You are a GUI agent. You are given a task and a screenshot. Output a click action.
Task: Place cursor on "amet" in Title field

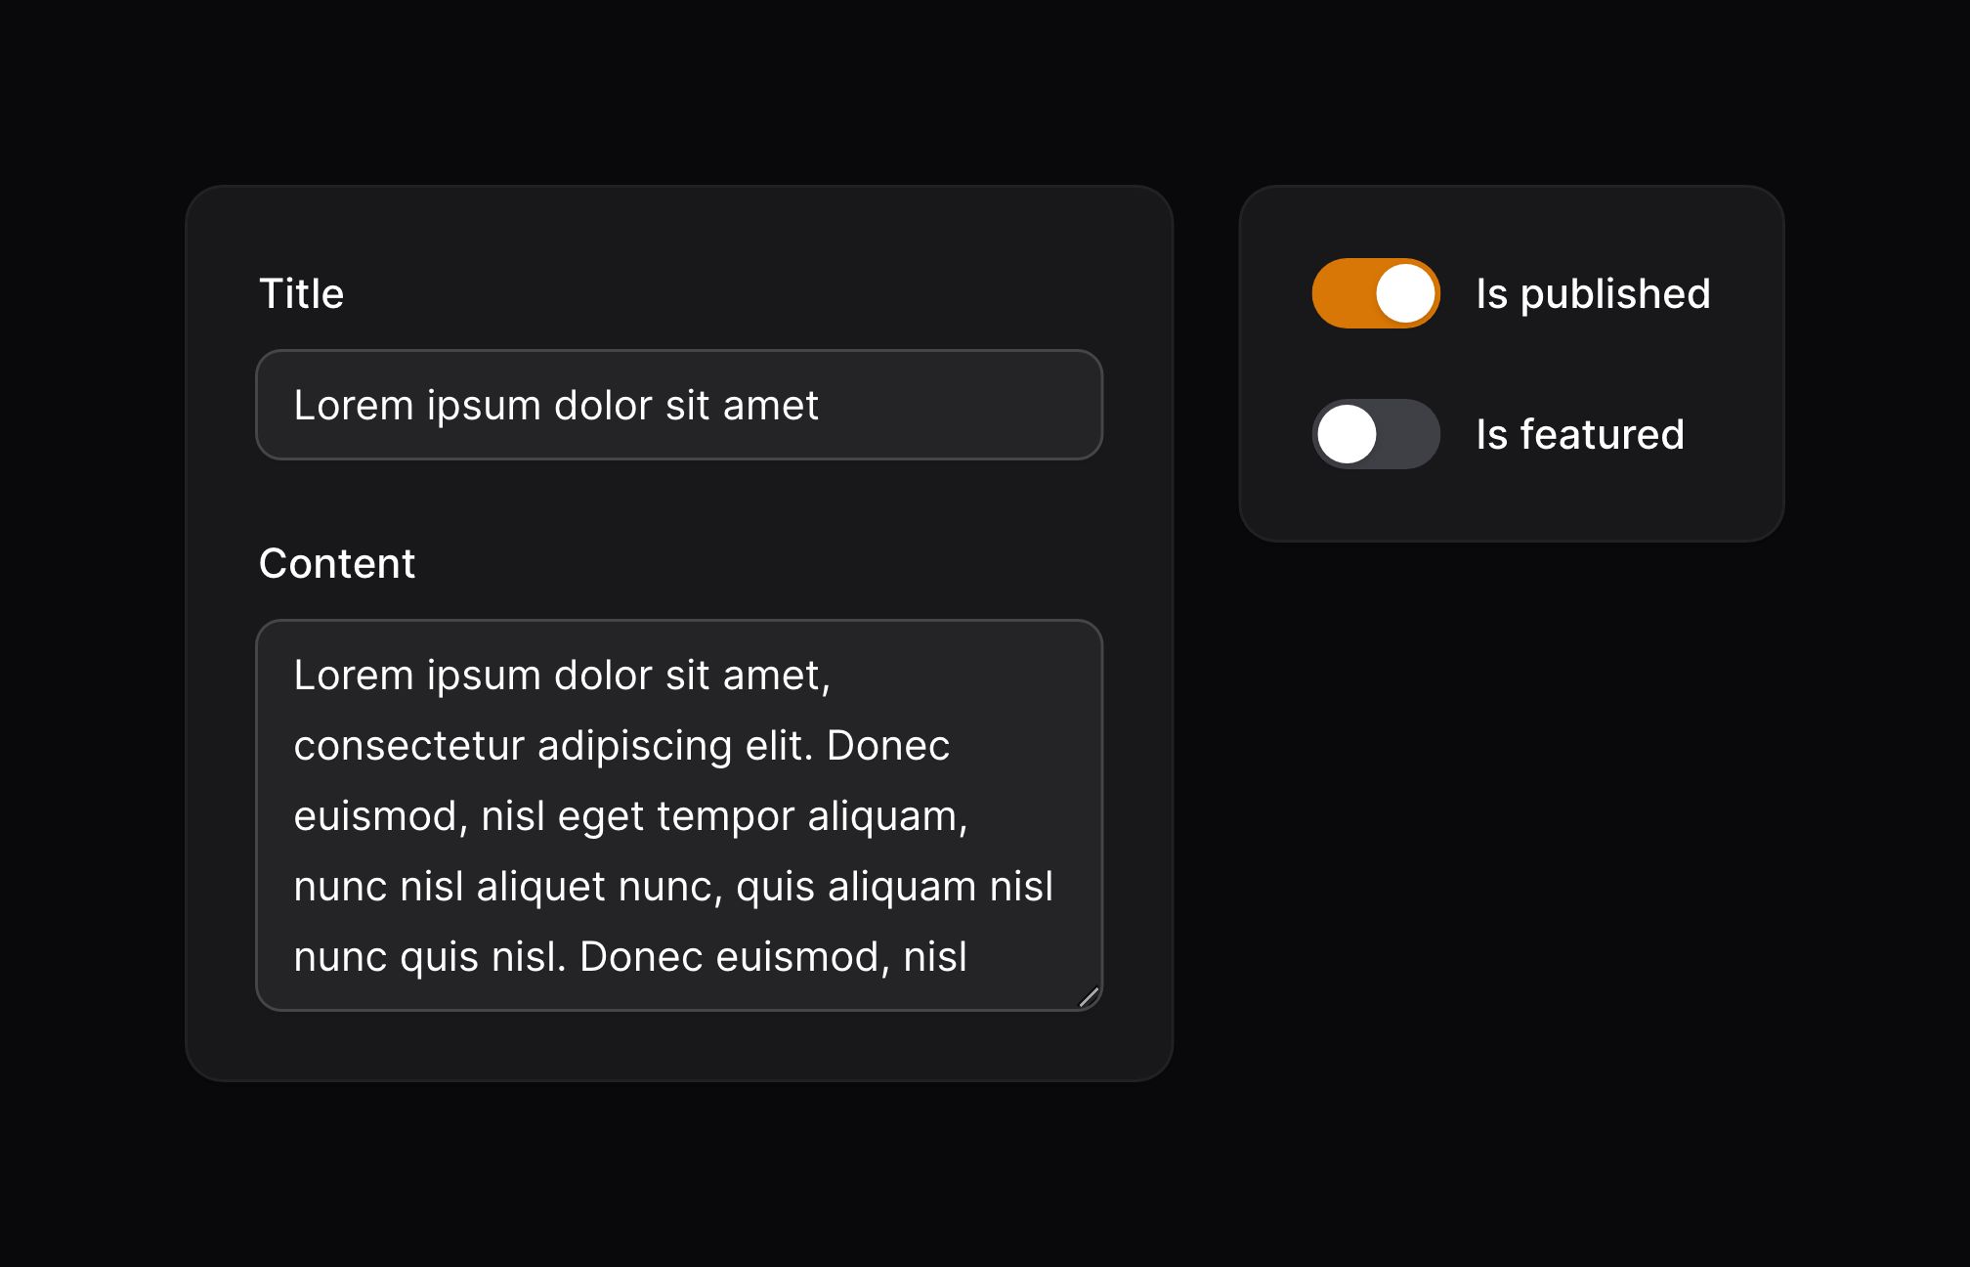[770, 406]
